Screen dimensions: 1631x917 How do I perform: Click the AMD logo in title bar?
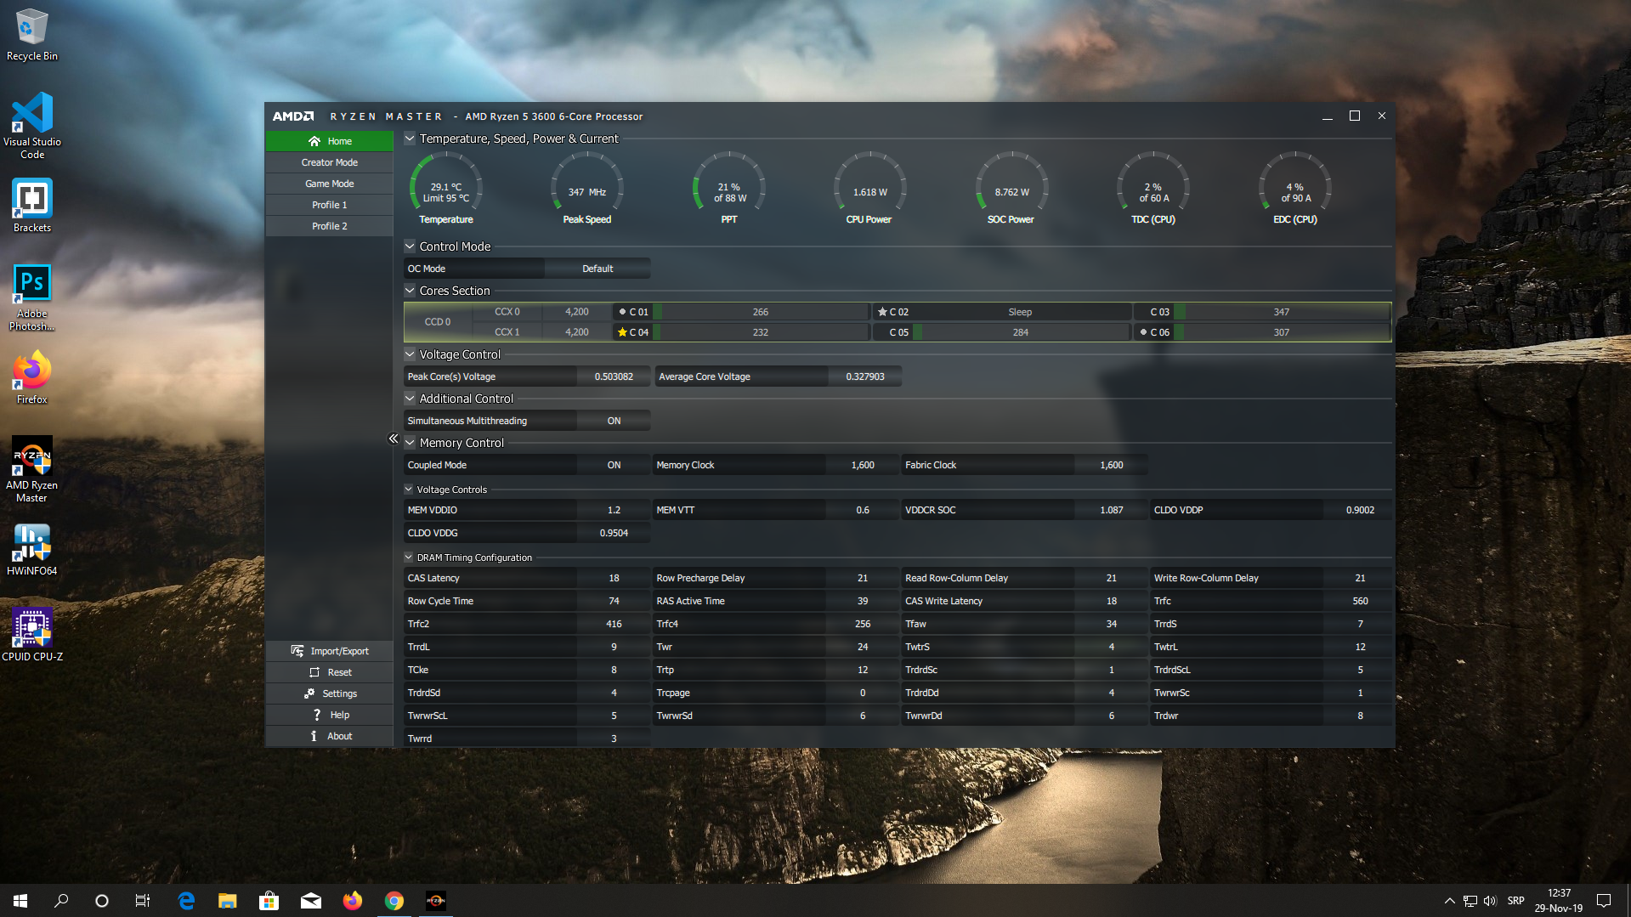(293, 116)
